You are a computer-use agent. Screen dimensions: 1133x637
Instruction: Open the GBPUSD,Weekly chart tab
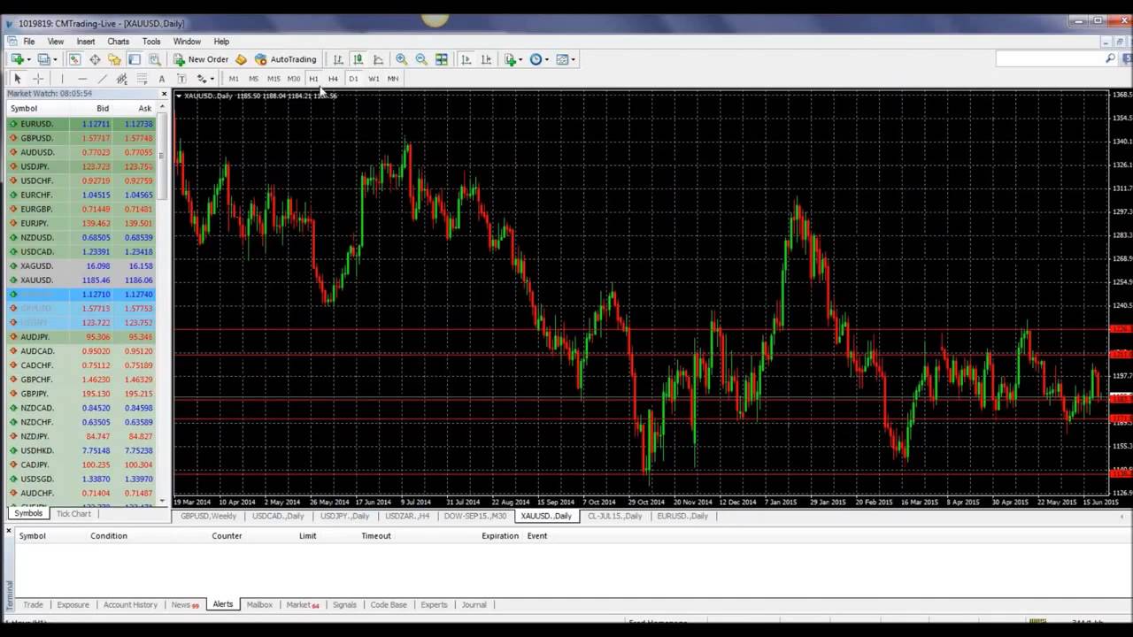tap(209, 516)
